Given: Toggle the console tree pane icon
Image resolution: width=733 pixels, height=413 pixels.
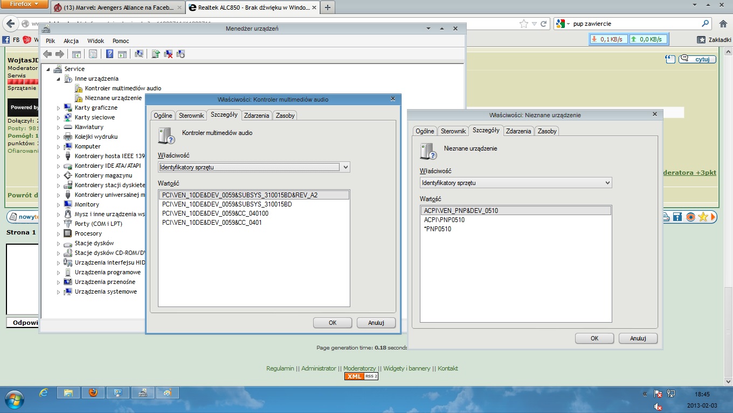Looking at the screenshot, I should pos(77,54).
